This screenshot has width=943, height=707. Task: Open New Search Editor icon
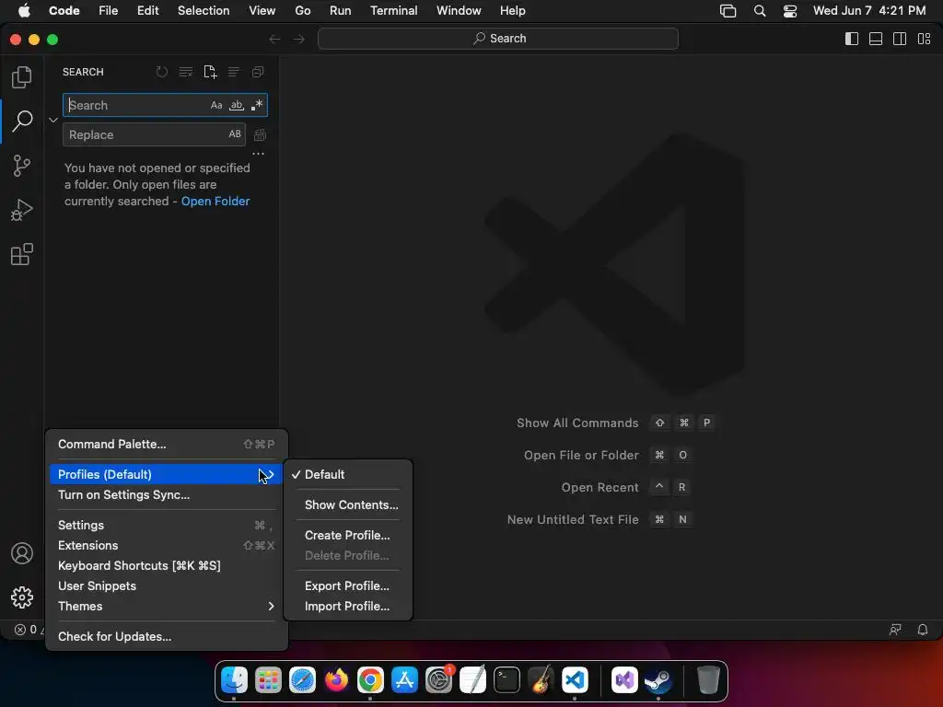pos(210,72)
